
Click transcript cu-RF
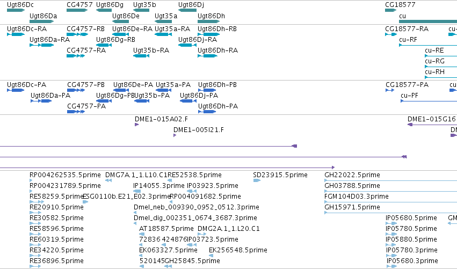pyautogui.click(x=428, y=45)
